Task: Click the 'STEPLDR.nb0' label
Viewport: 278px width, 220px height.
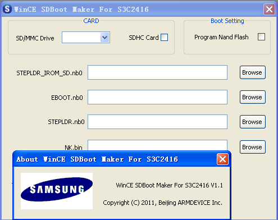Action: click(x=66, y=122)
